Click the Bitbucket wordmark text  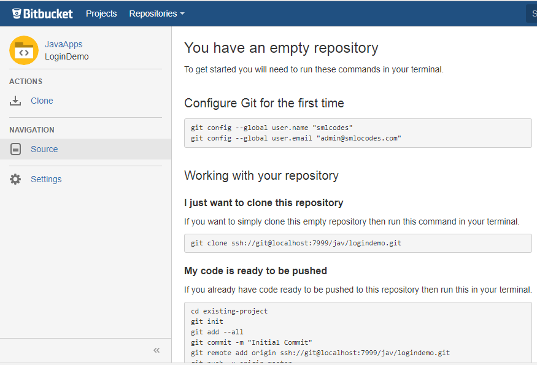(x=48, y=13)
